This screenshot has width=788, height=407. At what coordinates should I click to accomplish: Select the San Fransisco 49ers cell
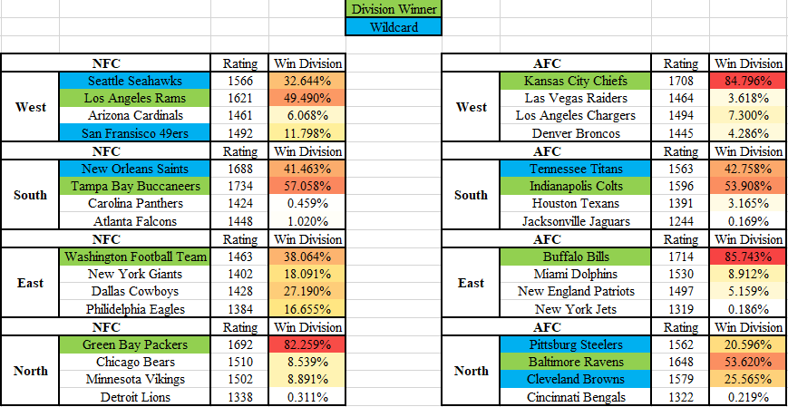(x=134, y=133)
